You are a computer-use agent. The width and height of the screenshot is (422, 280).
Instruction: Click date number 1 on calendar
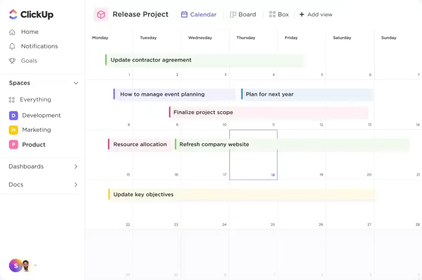[x=129, y=75]
